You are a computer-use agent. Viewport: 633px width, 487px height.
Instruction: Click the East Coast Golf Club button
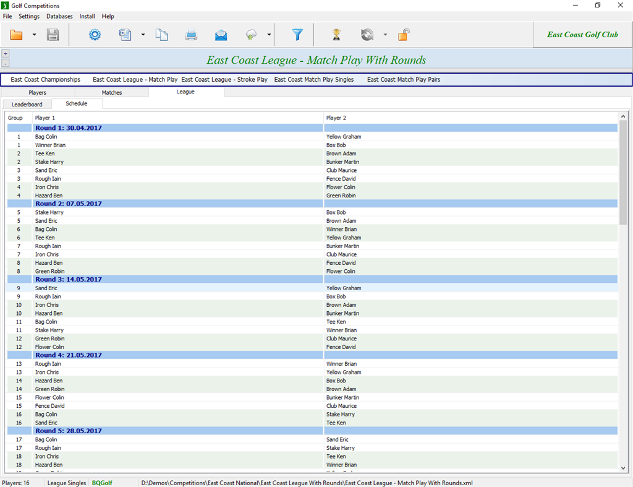point(582,35)
